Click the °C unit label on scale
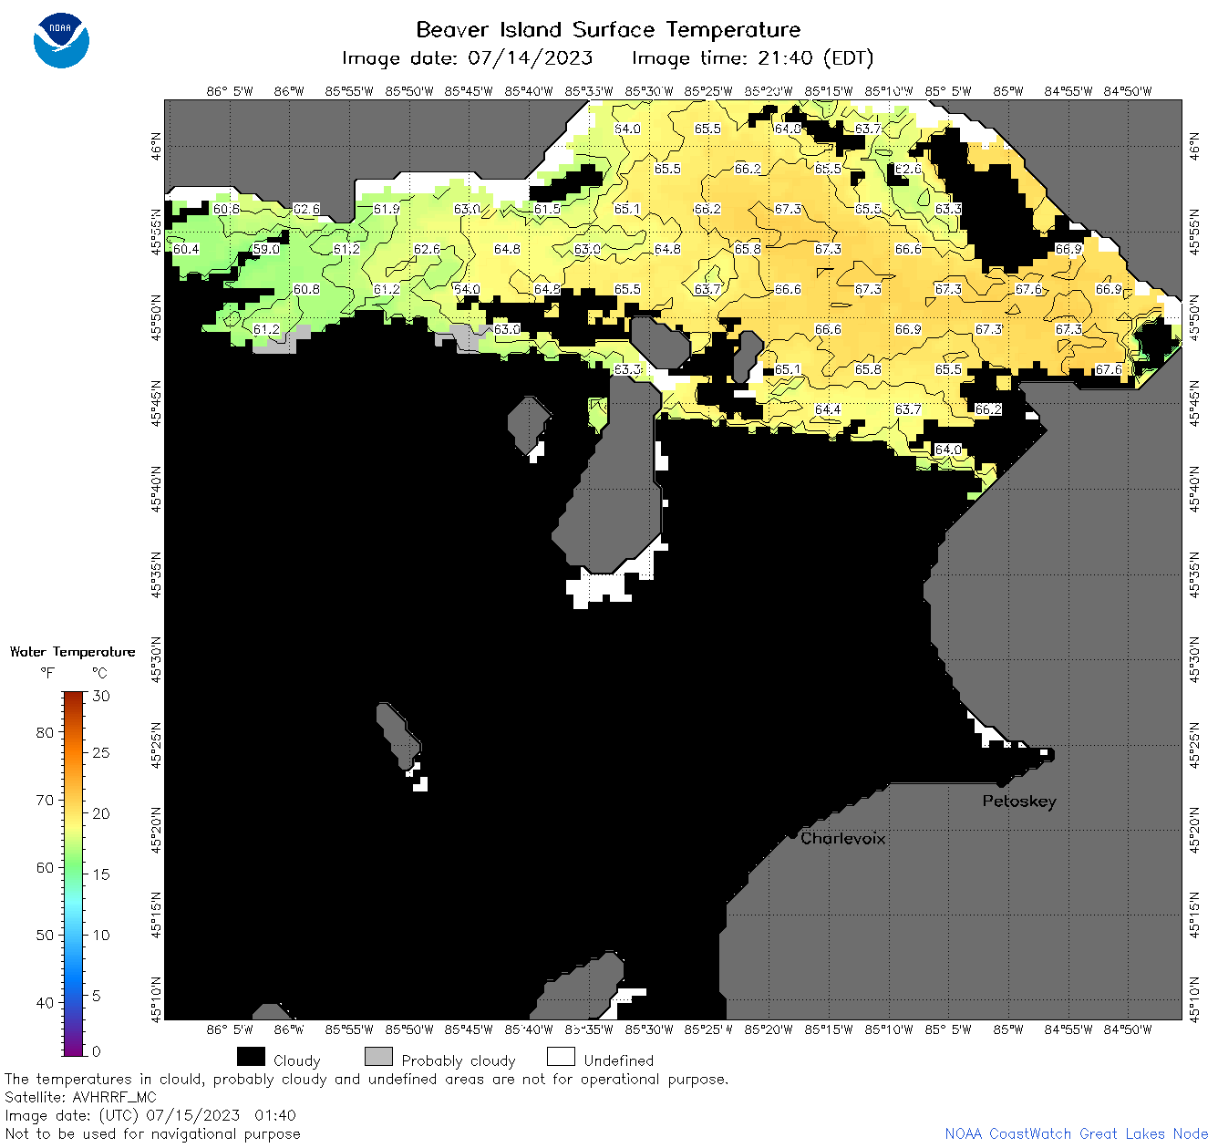Image resolution: width=1218 pixels, height=1148 pixels. click(99, 673)
